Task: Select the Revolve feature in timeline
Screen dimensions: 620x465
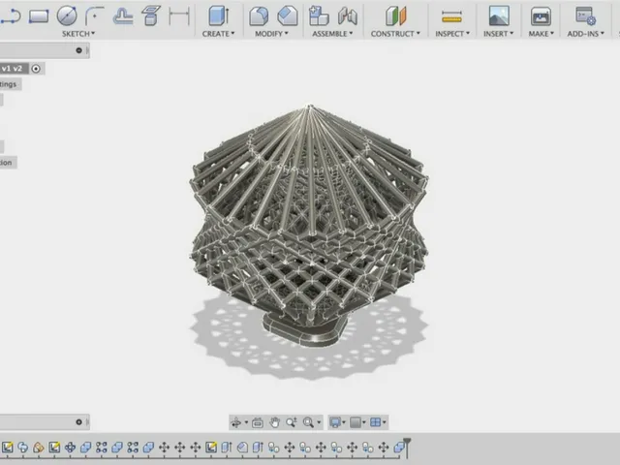Action: 23,448
